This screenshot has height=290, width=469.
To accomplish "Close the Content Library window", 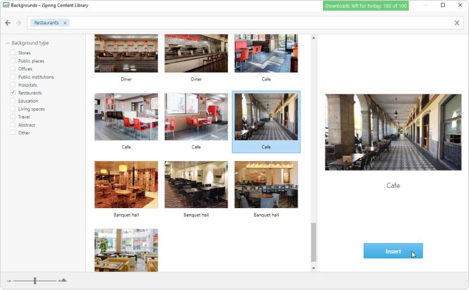I will 460,5.
